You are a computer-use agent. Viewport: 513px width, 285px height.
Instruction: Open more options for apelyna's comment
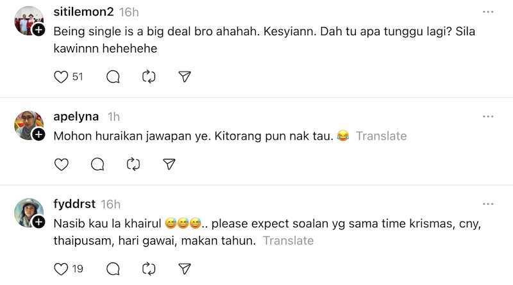[x=488, y=116]
